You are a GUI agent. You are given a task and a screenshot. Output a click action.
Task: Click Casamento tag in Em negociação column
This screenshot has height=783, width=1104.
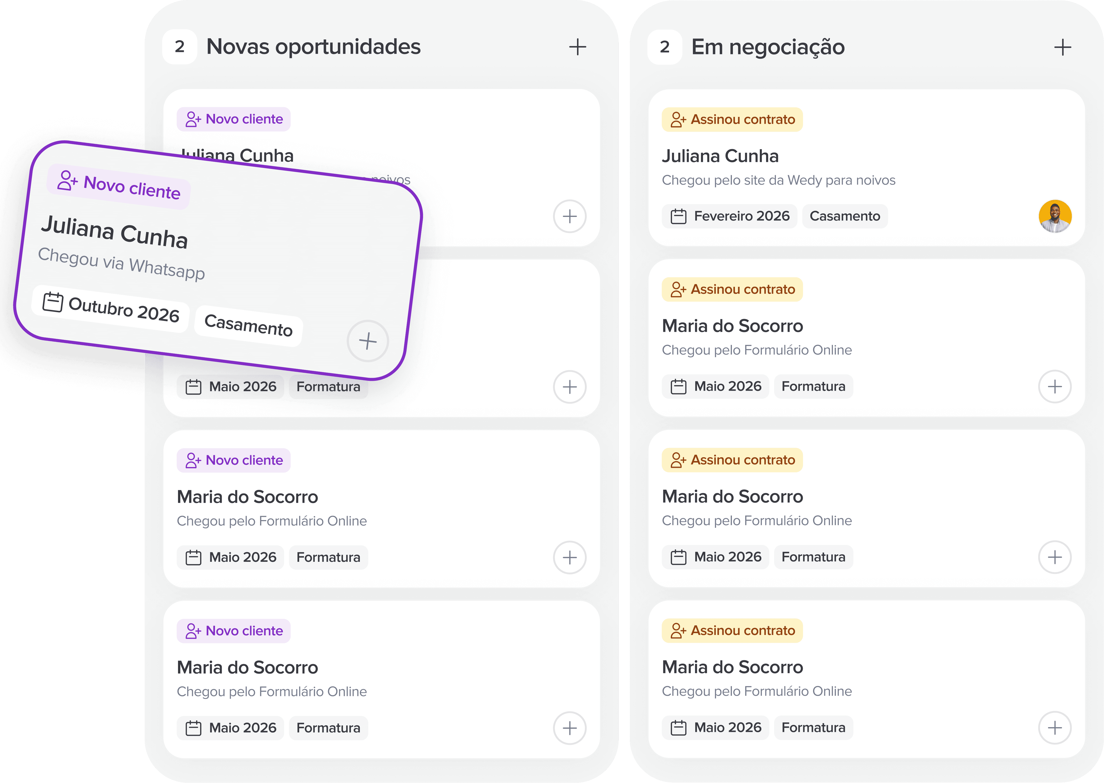(x=845, y=216)
